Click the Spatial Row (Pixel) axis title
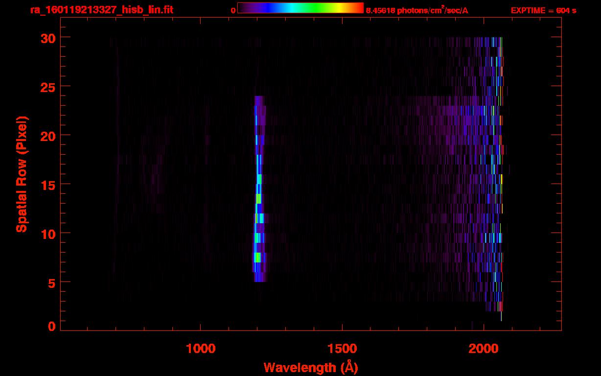Screen dimensions: 601x376 (22, 174)
